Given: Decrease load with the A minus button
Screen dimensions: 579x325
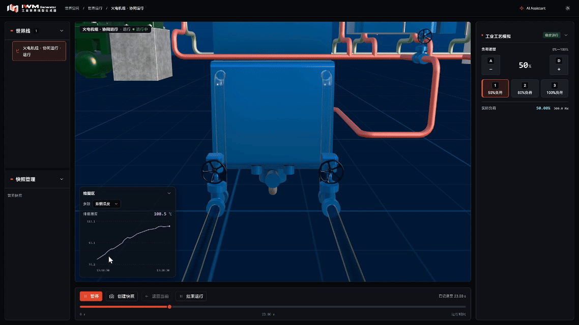Looking at the screenshot, I should click(x=491, y=65).
